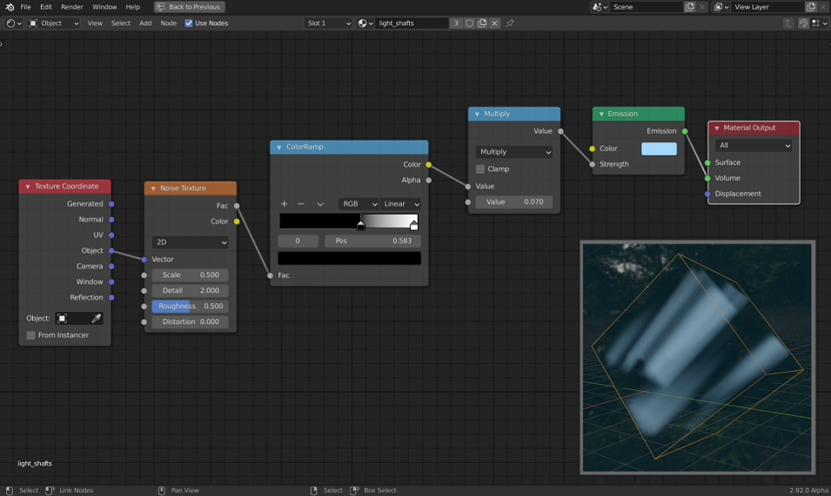Open the Linear interpolation dropdown
This screenshot has height=496, width=831.
[x=400, y=203]
